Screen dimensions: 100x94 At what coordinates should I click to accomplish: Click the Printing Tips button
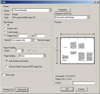coord(8,89)
